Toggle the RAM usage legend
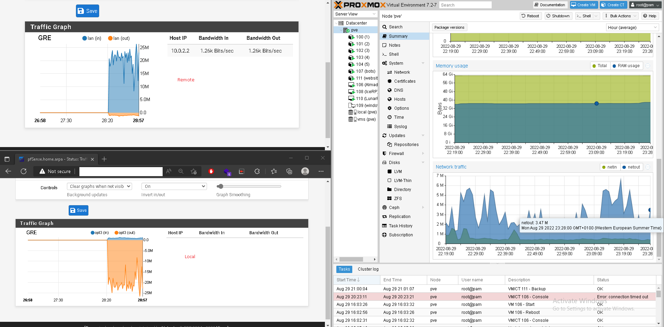This screenshot has width=664, height=327. tap(626, 66)
